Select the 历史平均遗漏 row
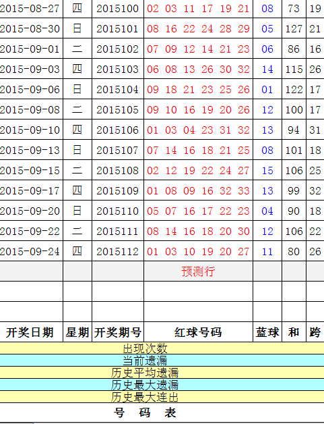 coord(162,373)
